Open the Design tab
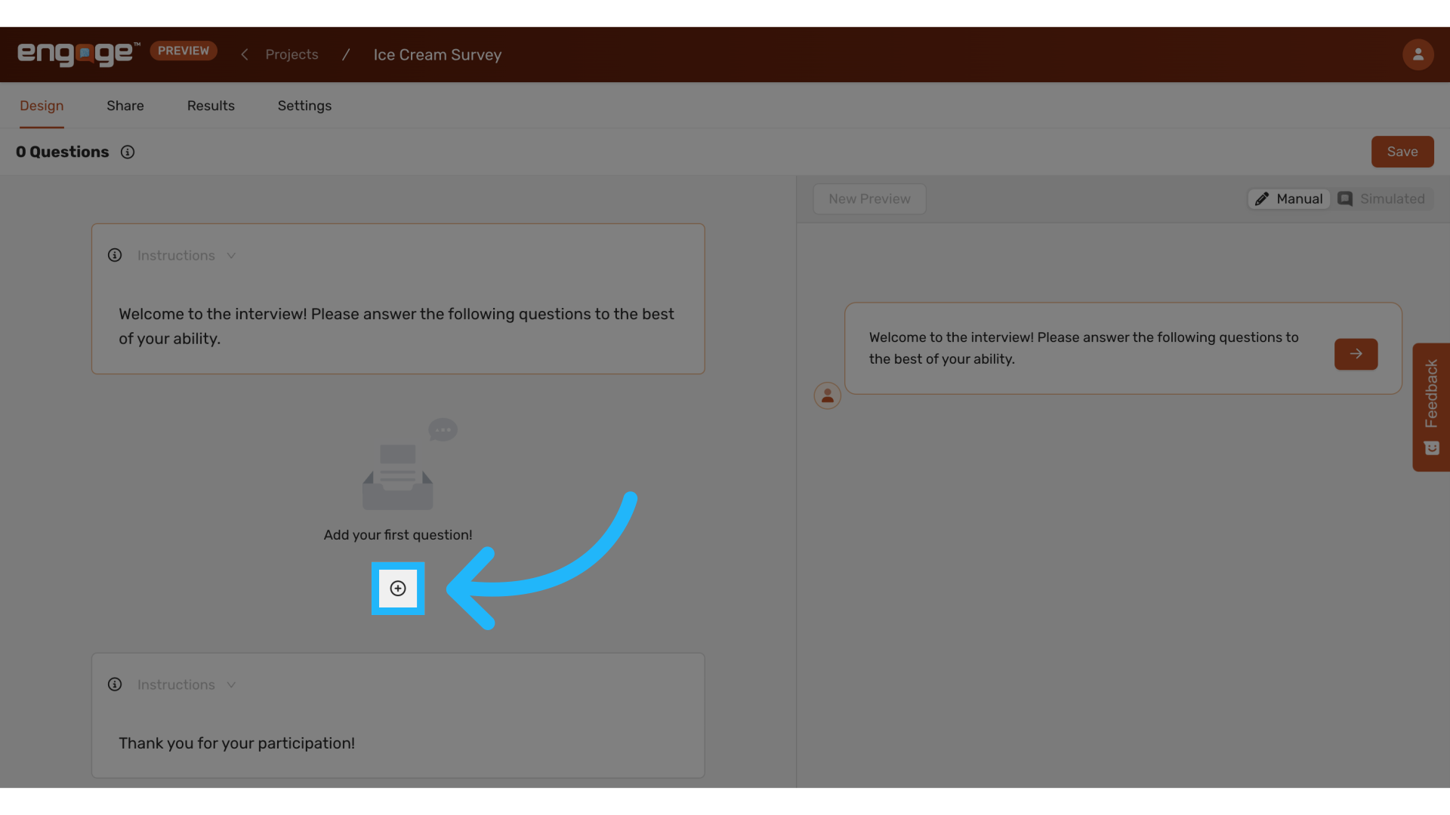The height and width of the screenshot is (815, 1450). (42, 106)
